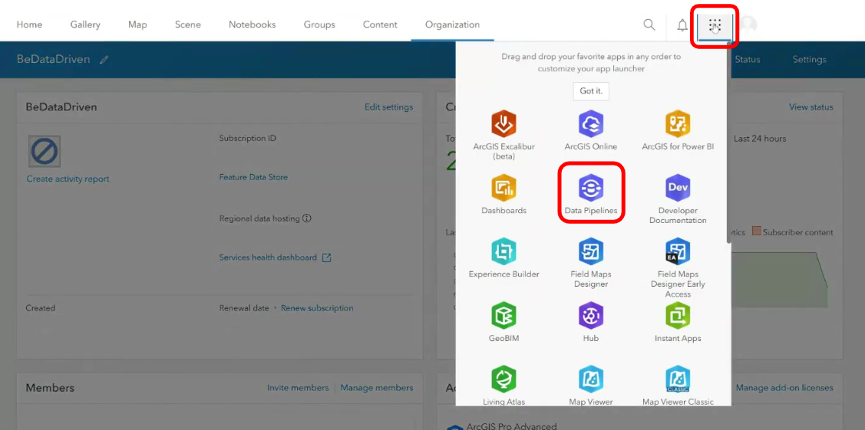Click the app launcher panel scrollbar
The height and width of the screenshot is (430, 865).
729,143
